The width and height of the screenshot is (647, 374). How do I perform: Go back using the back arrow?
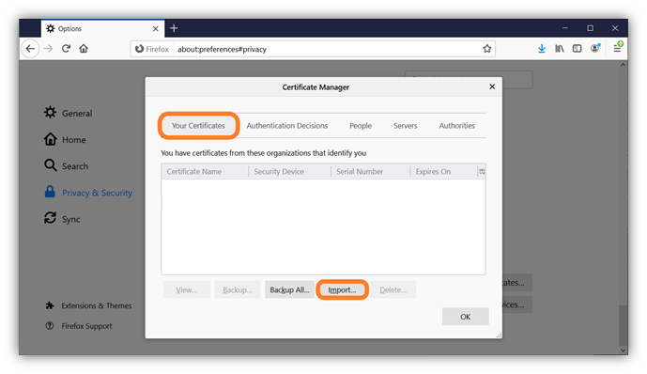point(30,49)
